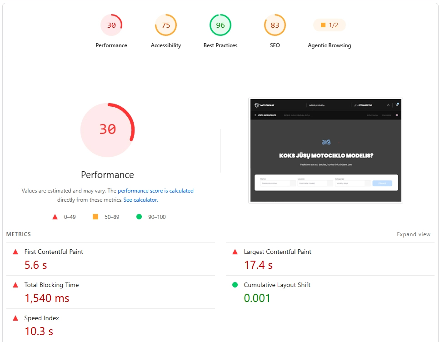Click the large Performance gauge with 30

click(107, 130)
